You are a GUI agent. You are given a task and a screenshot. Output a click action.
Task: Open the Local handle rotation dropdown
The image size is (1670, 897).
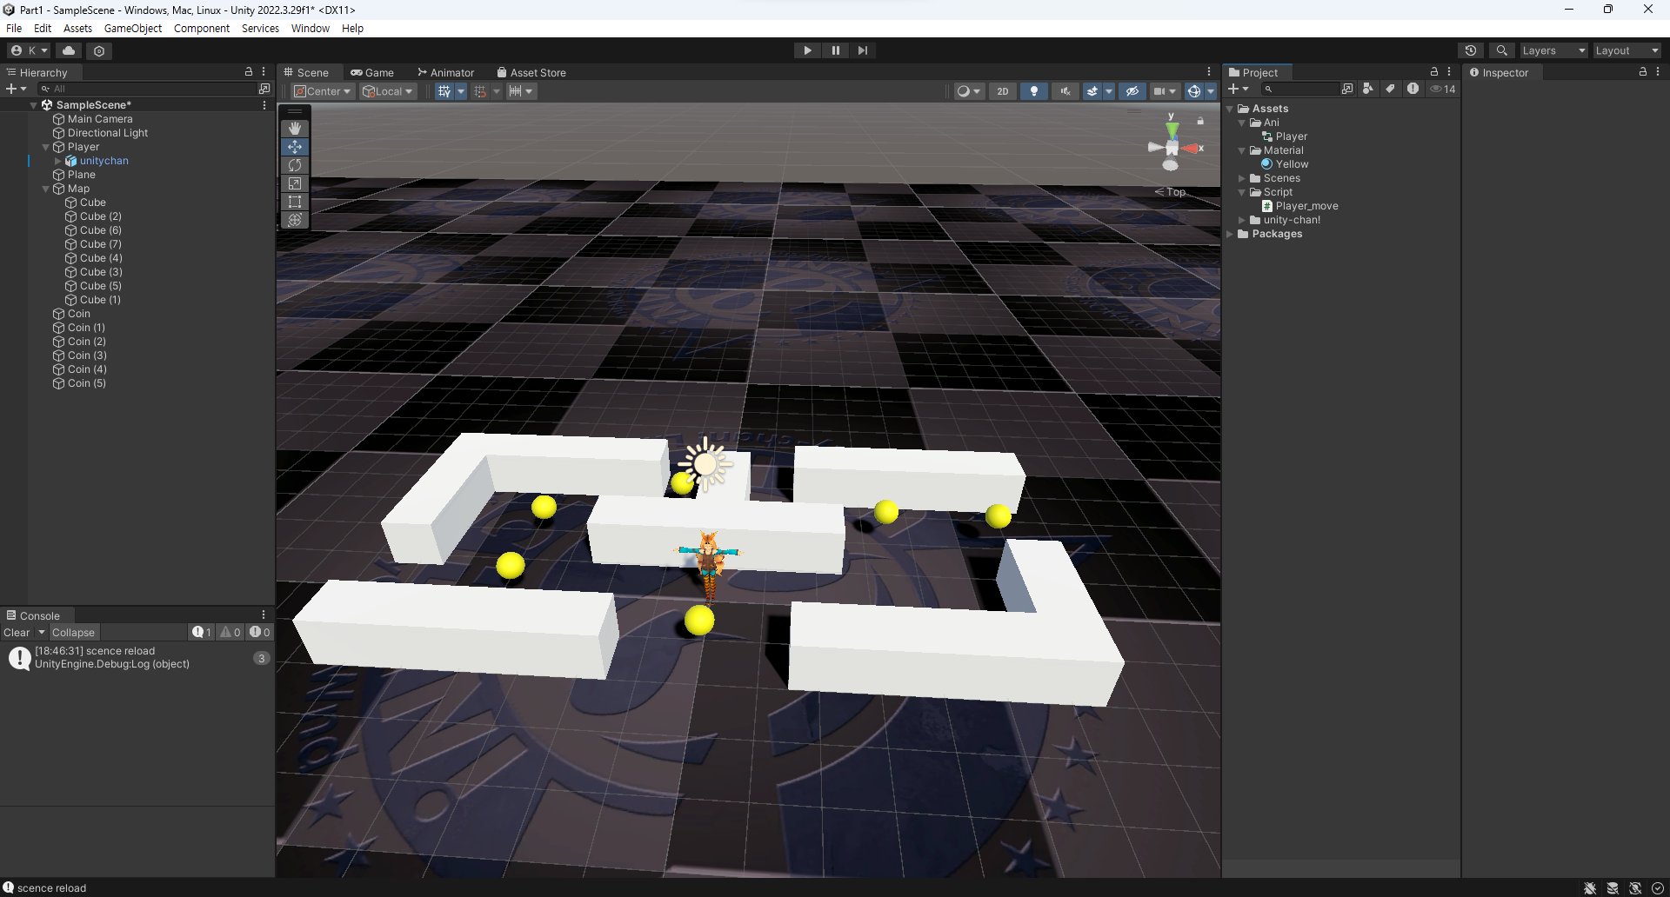(388, 91)
